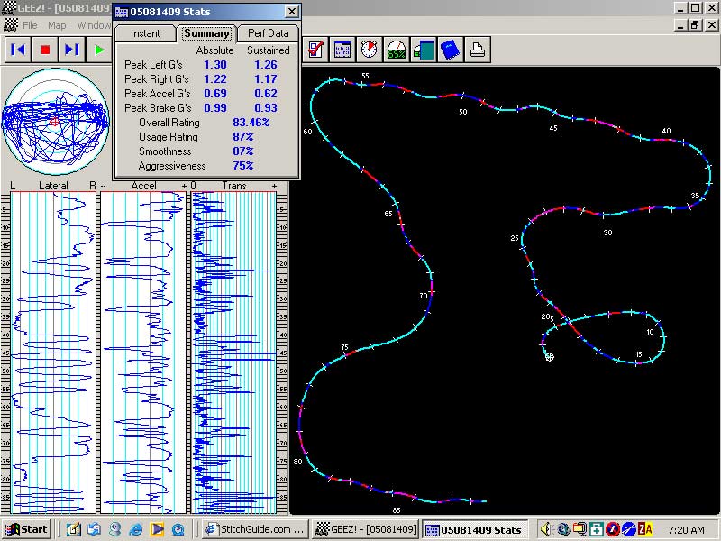Open the StitchGuide.com taskbar button
Viewport: 721px width, 541px height.
pyautogui.click(x=255, y=529)
